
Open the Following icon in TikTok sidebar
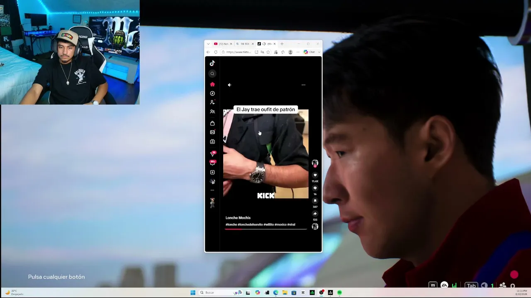[x=212, y=102]
